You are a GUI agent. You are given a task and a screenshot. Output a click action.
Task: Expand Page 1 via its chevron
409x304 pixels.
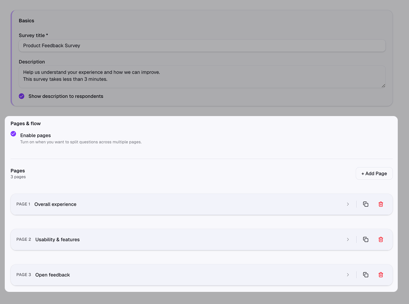coord(348,204)
